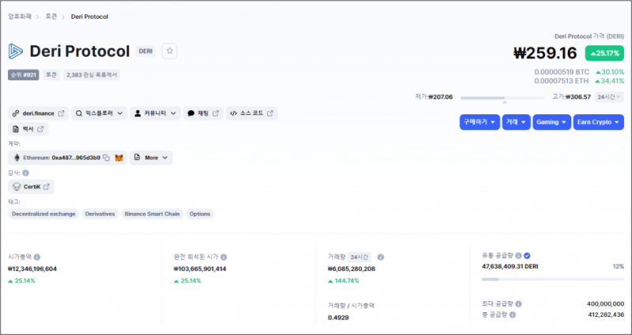Click the Deri Protocol logo icon
The width and height of the screenshot is (632, 335).
click(16, 51)
